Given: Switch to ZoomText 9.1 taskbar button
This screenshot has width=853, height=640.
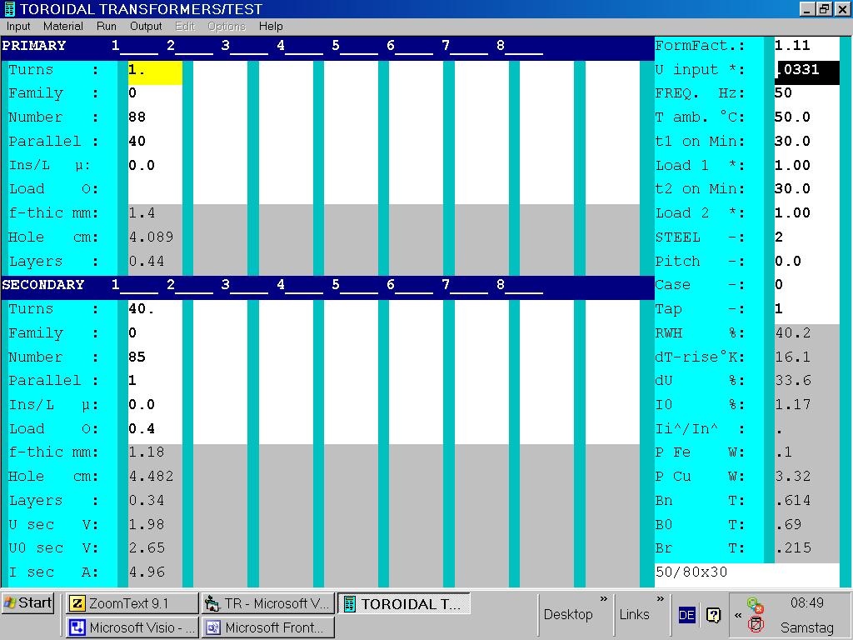Looking at the screenshot, I should (132, 603).
